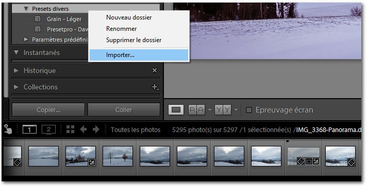
Task: Select the Before/After RA view icon
Action: pos(196,110)
